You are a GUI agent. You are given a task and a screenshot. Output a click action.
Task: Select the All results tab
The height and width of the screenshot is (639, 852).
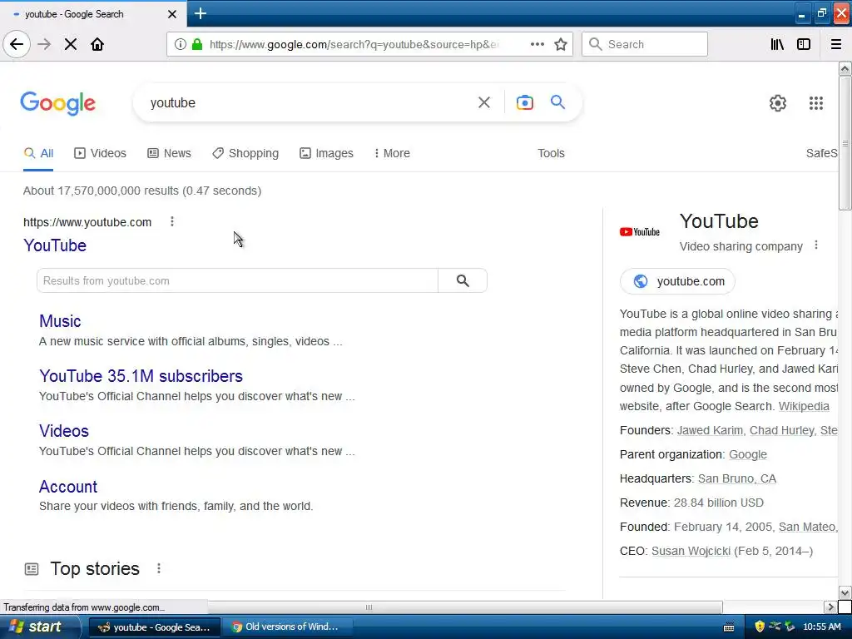pos(38,153)
